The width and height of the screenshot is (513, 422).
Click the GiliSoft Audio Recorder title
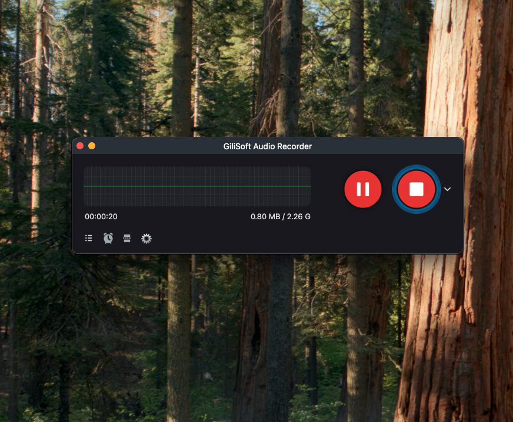tap(268, 146)
